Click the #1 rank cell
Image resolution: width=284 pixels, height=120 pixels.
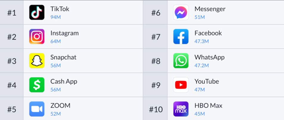[x=12, y=13]
